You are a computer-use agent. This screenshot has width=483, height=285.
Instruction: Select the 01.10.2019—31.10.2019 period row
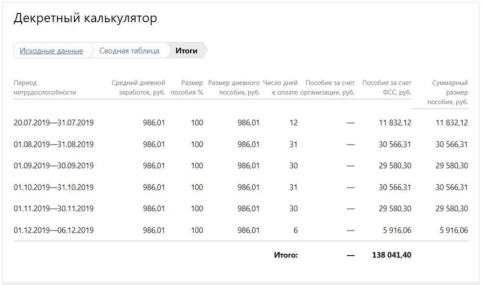click(x=241, y=187)
